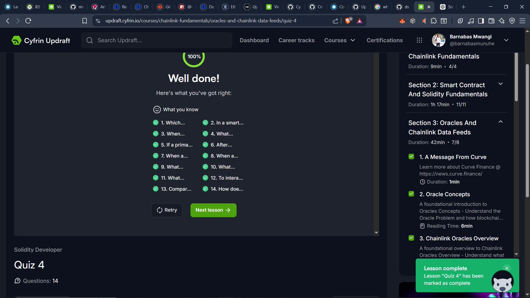The width and height of the screenshot is (530, 298).
Task: Open the apps grid icon in header
Action: tap(419, 40)
